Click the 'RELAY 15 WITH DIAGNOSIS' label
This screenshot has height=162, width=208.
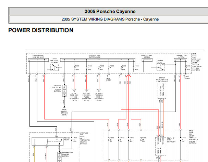pyautogui.click(x=171, y=140)
